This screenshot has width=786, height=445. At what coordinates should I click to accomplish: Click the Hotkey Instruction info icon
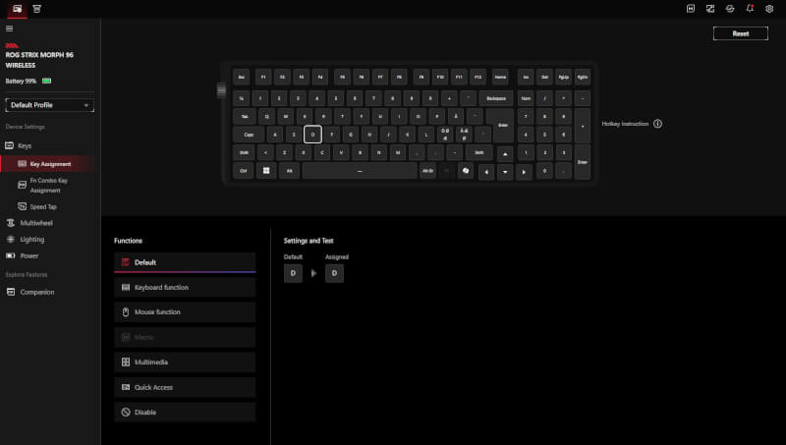click(x=657, y=124)
